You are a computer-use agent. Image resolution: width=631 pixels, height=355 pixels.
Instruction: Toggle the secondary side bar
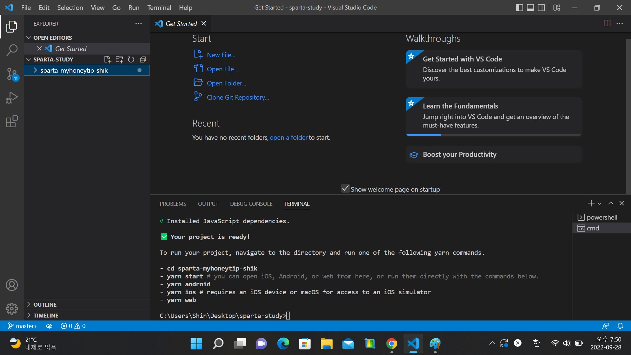(x=541, y=7)
